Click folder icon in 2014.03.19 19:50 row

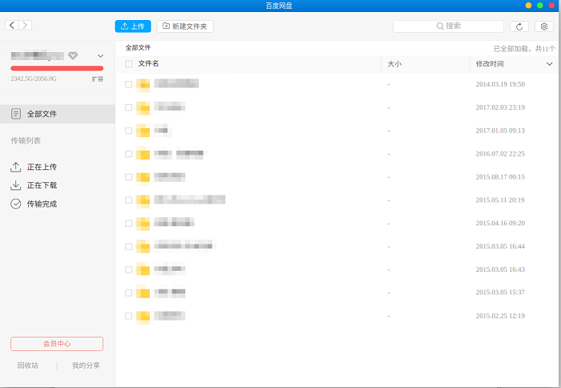point(143,85)
